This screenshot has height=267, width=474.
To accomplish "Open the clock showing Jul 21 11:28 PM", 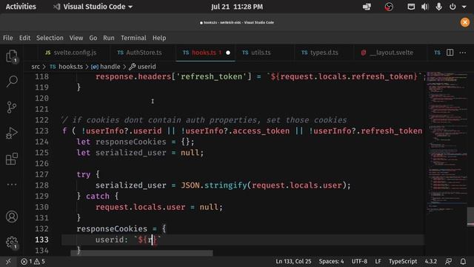I will [237, 7].
